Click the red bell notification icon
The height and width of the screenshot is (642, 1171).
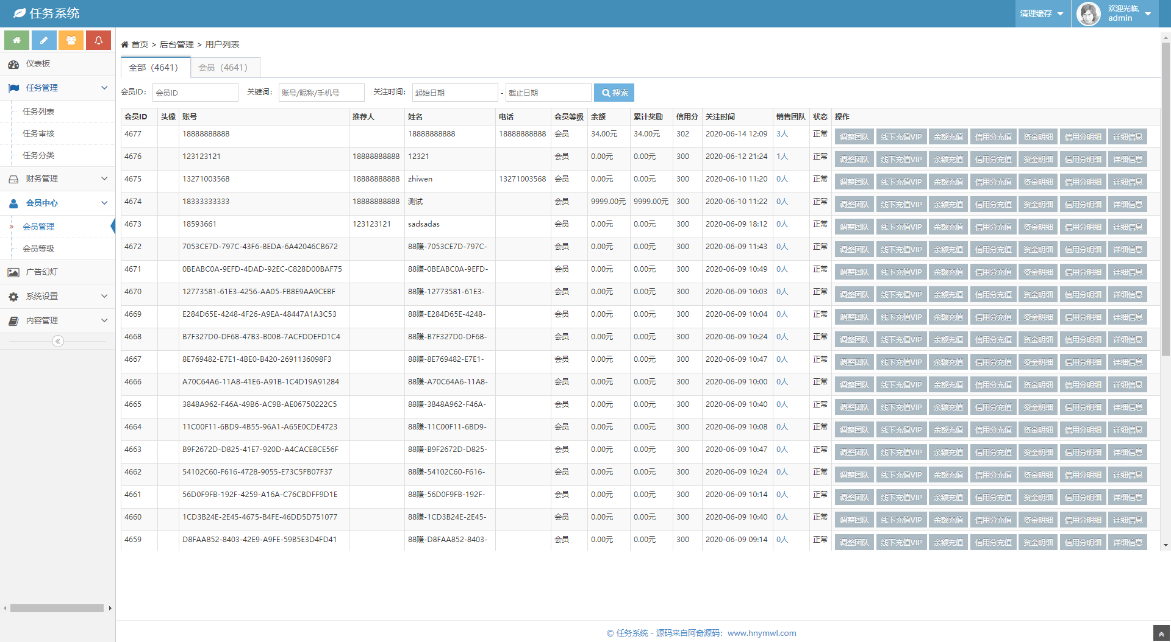click(98, 40)
